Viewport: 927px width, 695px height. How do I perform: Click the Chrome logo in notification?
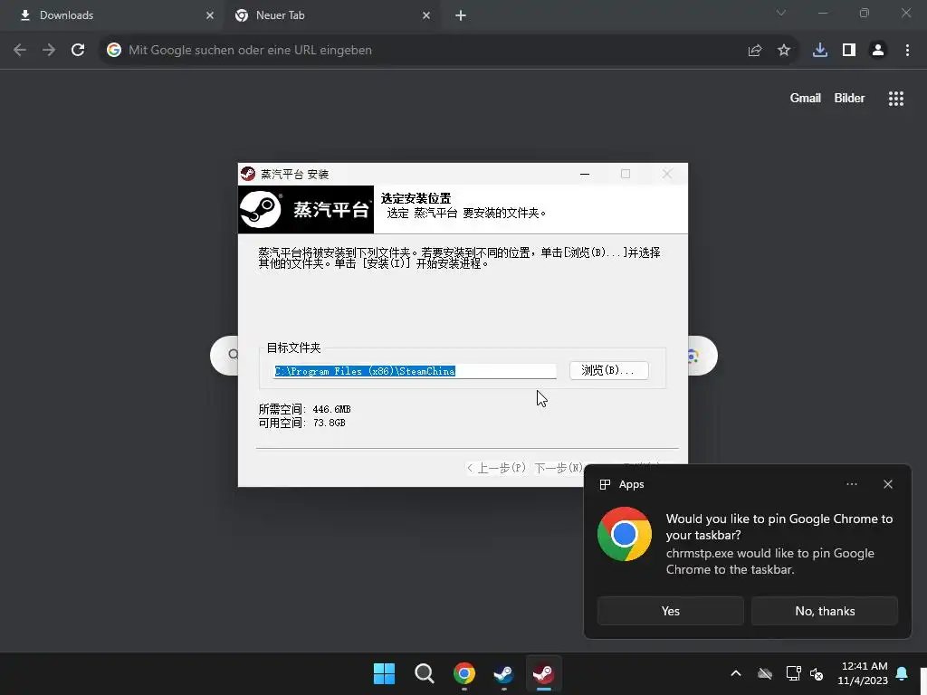[x=625, y=534]
